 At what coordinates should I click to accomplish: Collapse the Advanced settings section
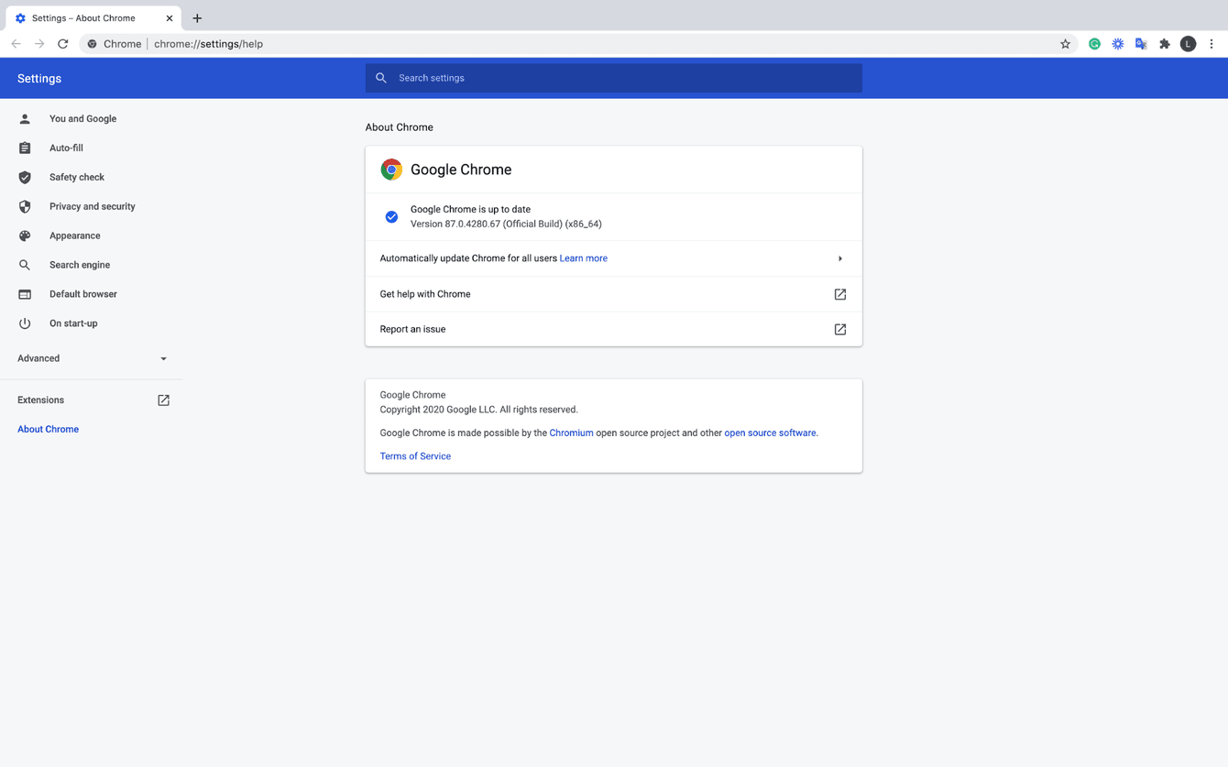pos(163,358)
